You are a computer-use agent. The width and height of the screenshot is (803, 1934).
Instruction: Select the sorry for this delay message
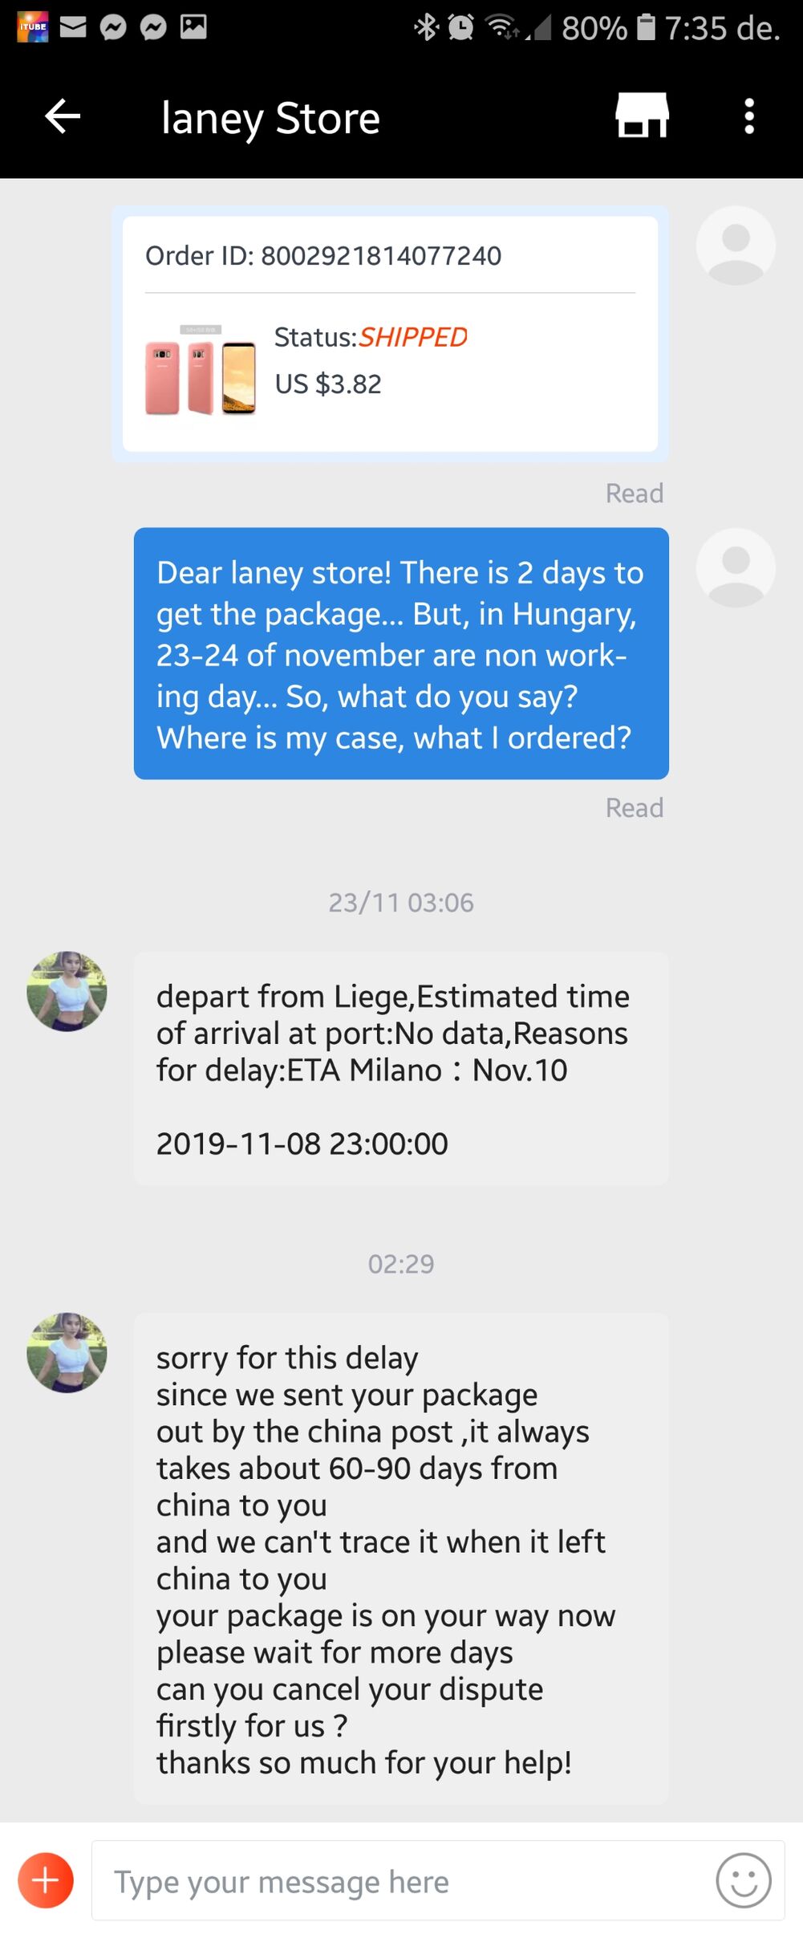401,1559
